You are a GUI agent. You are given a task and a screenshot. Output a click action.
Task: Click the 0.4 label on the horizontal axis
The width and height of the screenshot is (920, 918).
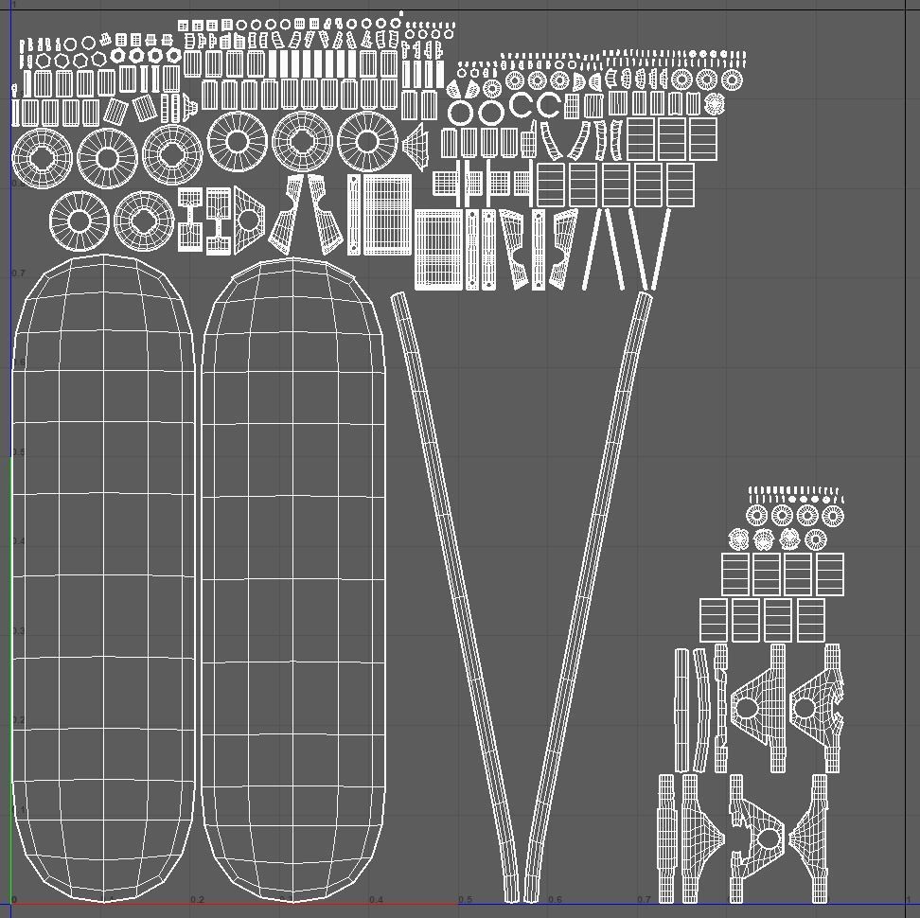click(376, 899)
